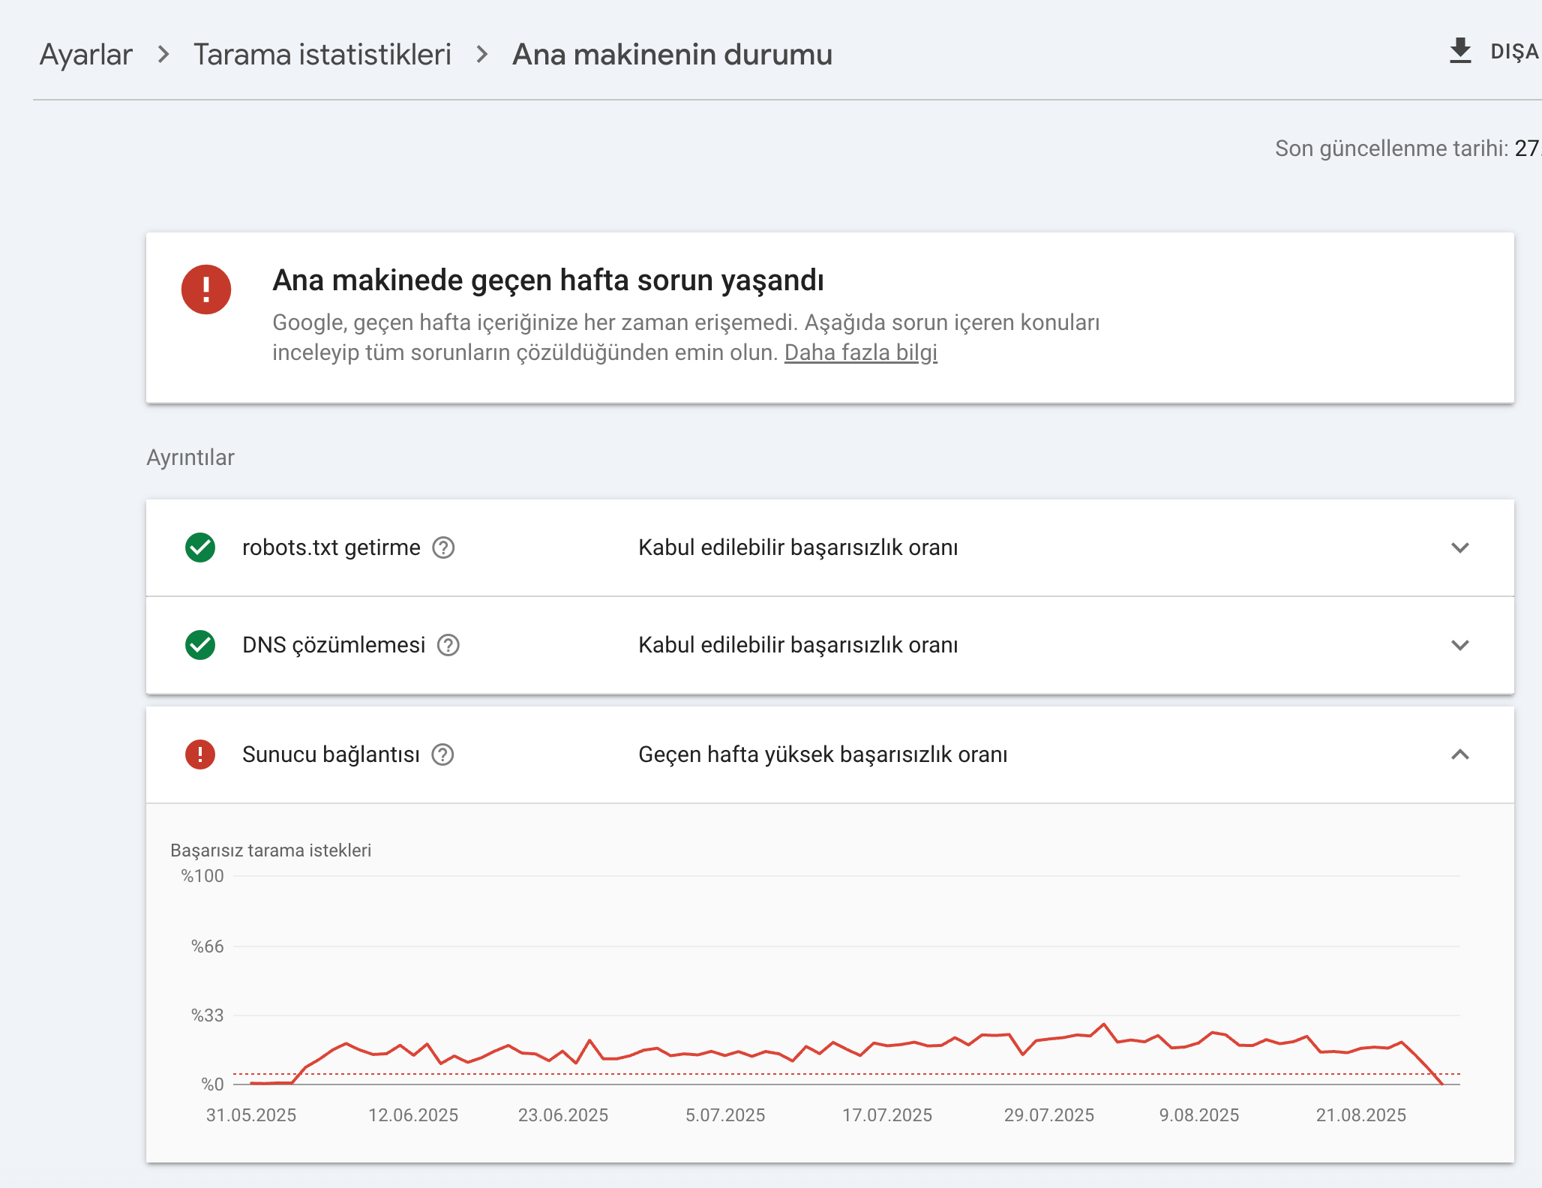1542x1188 pixels.
Task: Click the 21.08.2025 axis date label
Action: coord(1361,1115)
